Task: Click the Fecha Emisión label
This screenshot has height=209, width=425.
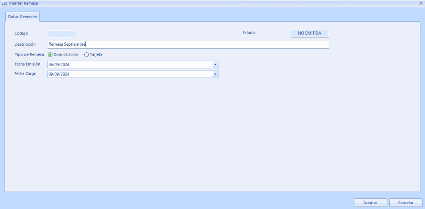Action: (27, 64)
